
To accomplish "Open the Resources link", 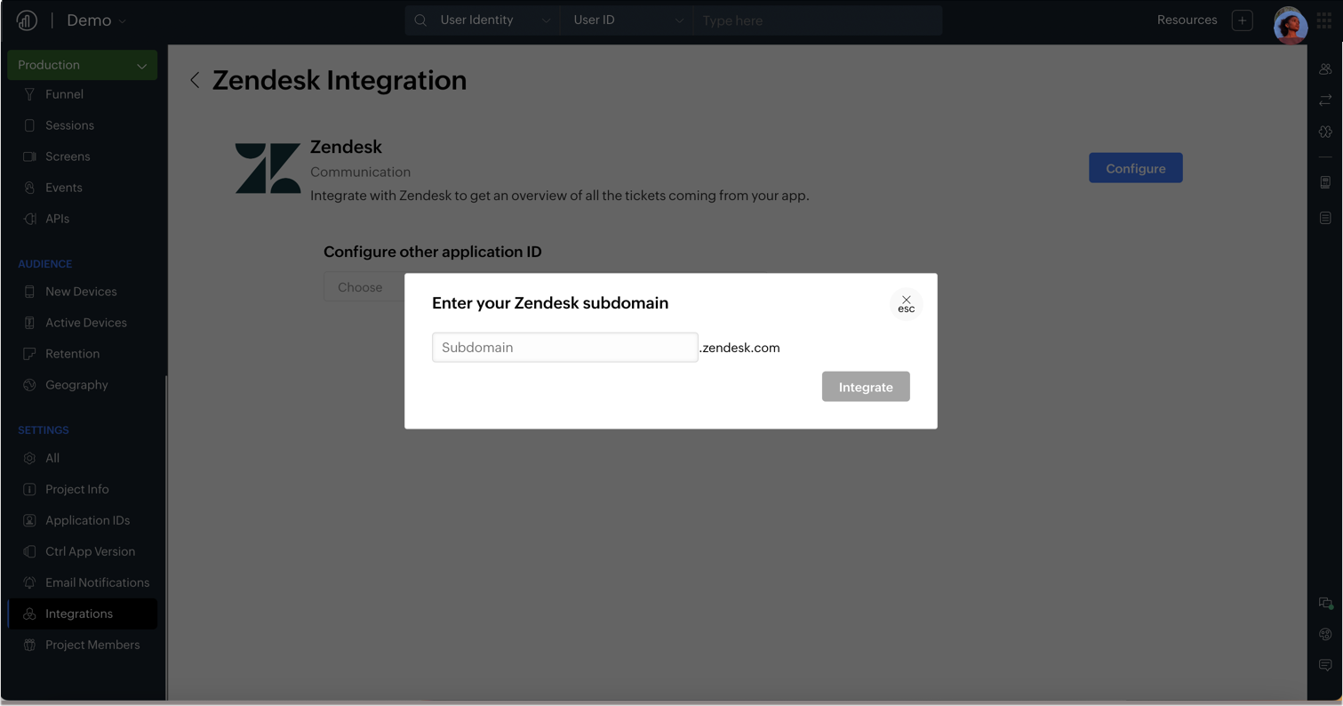I will tap(1187, 20).
